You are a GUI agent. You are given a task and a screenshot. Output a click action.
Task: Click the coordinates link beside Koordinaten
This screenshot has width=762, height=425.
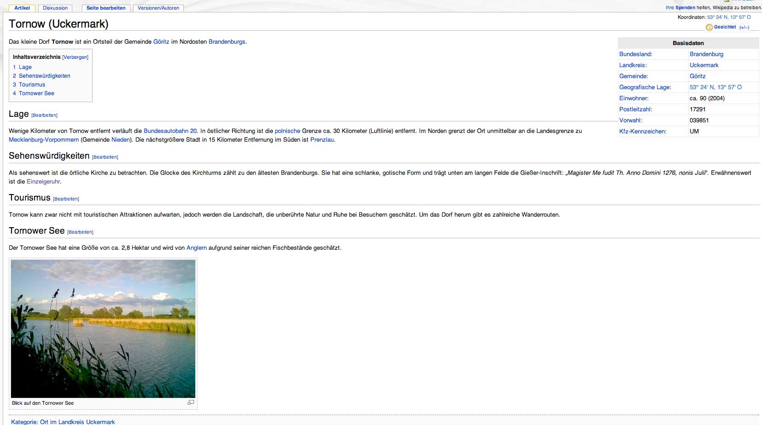728,17
